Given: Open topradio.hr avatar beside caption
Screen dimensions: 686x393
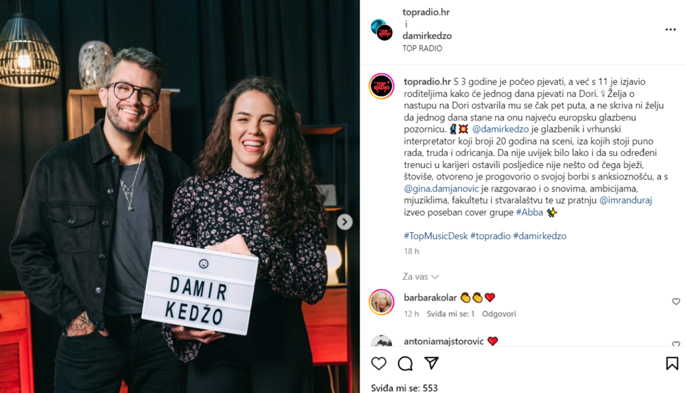Looking at the screenshot, I should click(x=381, y=86).
